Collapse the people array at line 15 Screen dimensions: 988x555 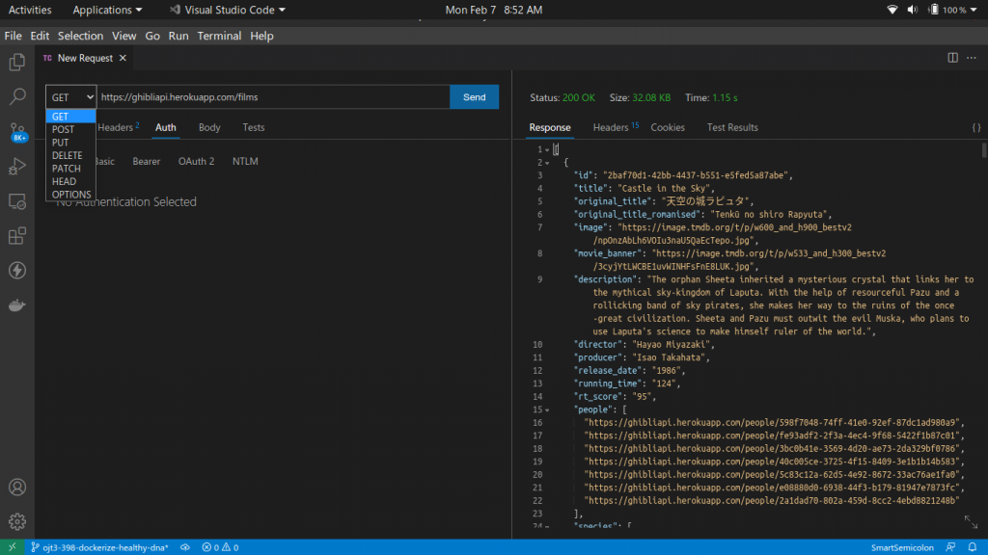547,410
